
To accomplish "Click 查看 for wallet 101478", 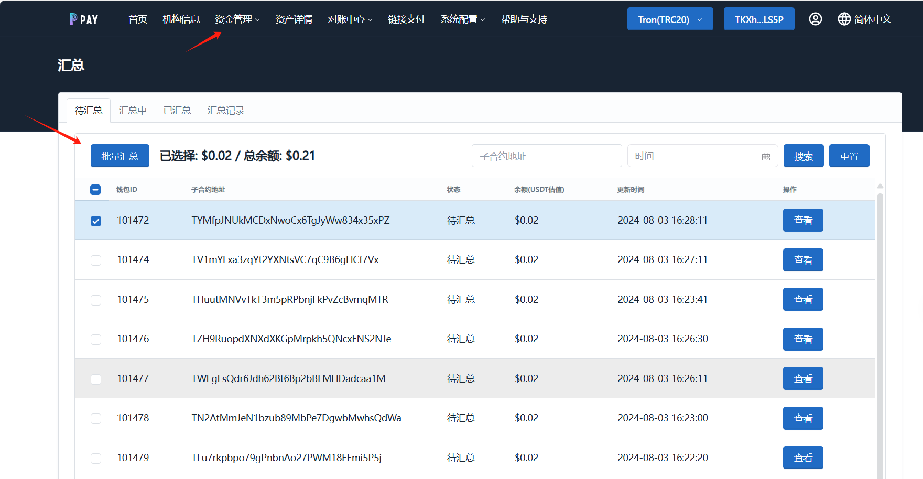I will [803, 418].
